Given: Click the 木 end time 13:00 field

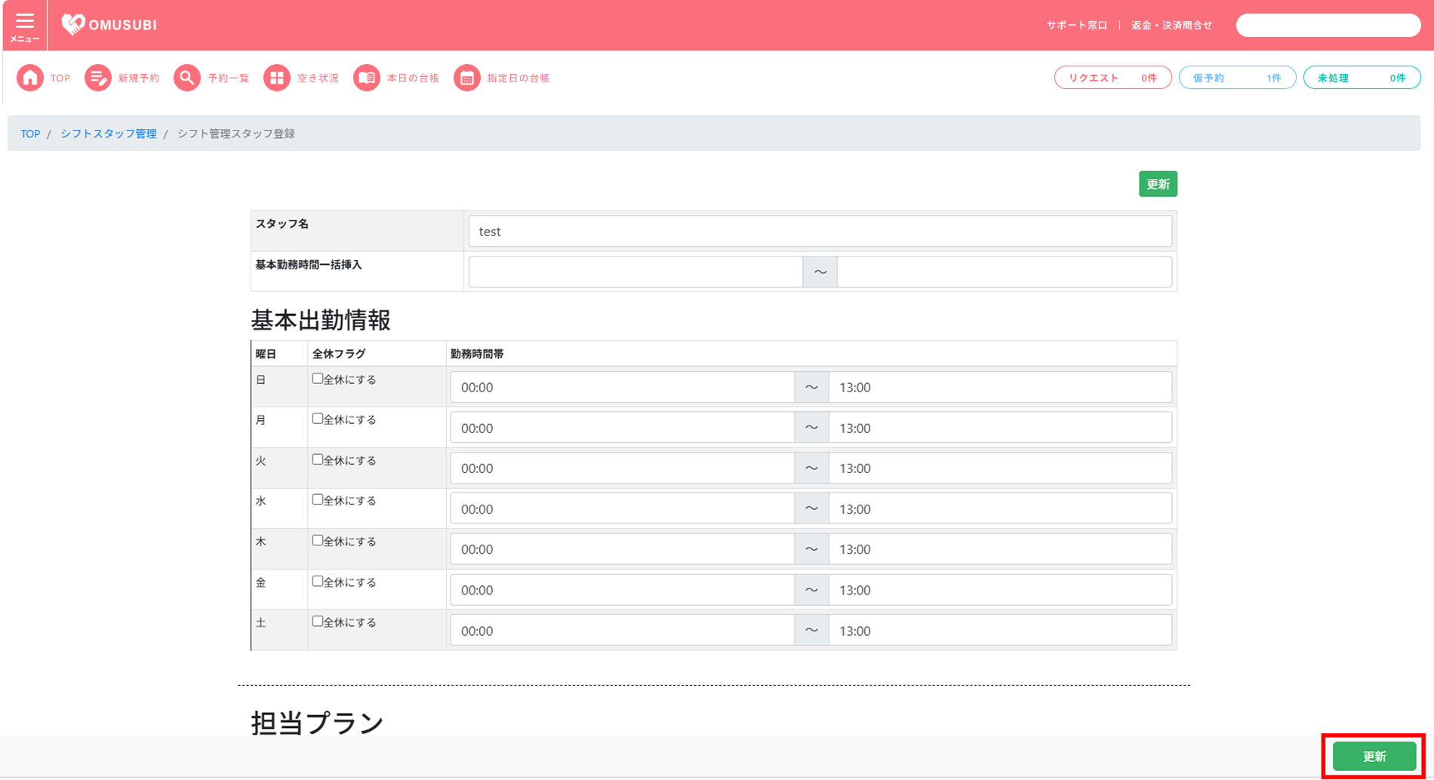Looking at the screenshot, I should click(x=1000, y=549).
